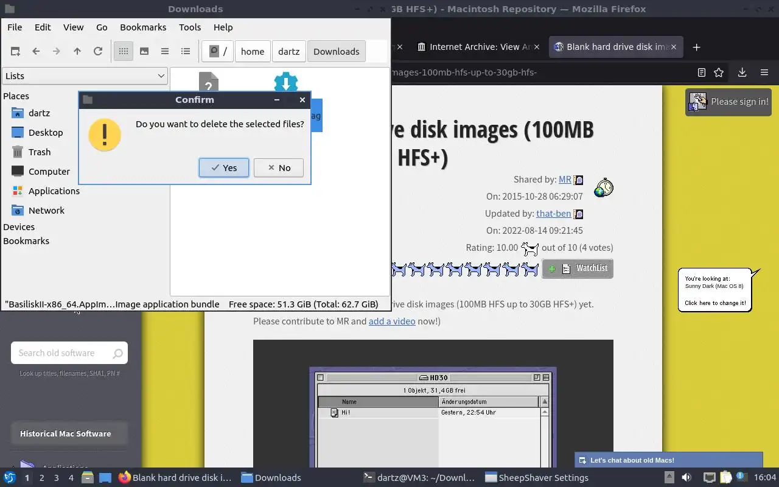Select the home path button

pyautogui.click(x=253, y=52)
